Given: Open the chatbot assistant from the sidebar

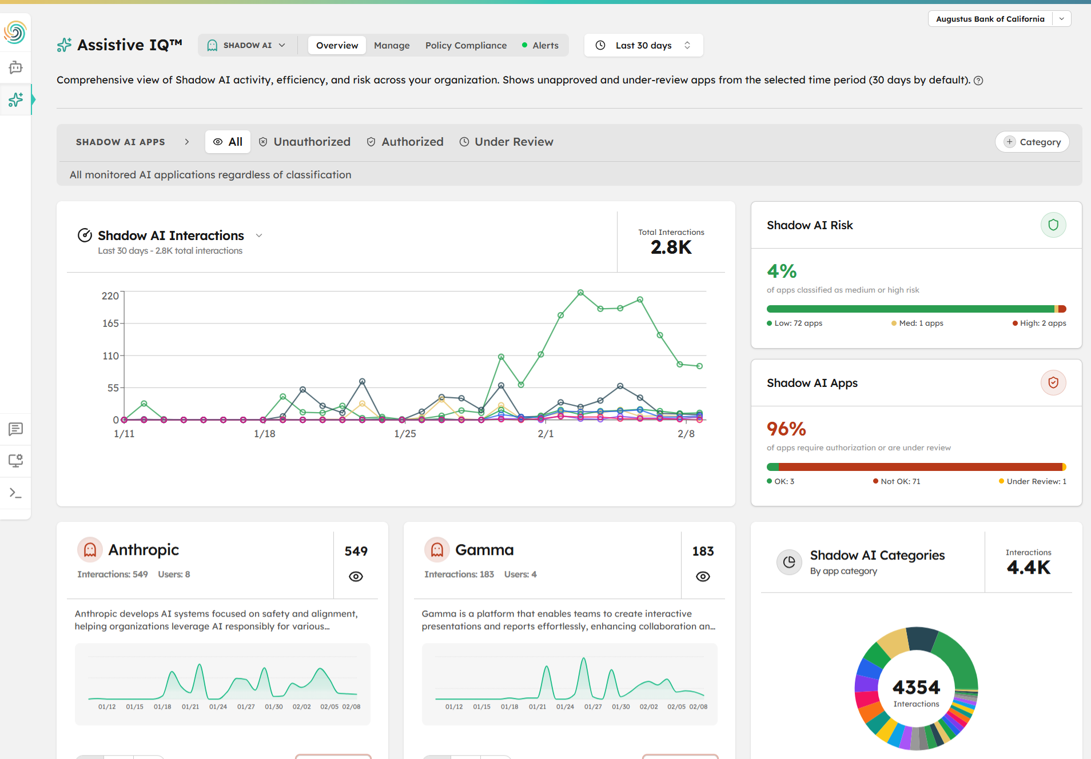Looking at the screenshot, I should coord(15,67).
